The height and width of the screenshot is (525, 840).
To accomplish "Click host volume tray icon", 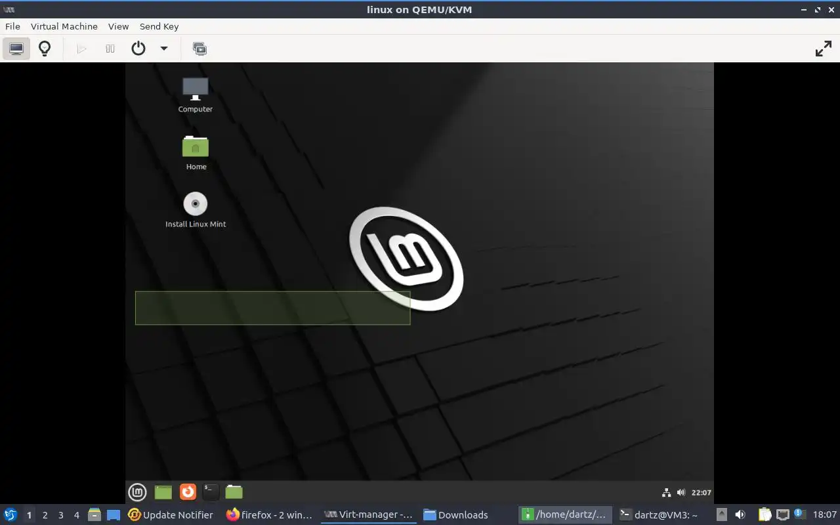I will (x=740, y=514).
